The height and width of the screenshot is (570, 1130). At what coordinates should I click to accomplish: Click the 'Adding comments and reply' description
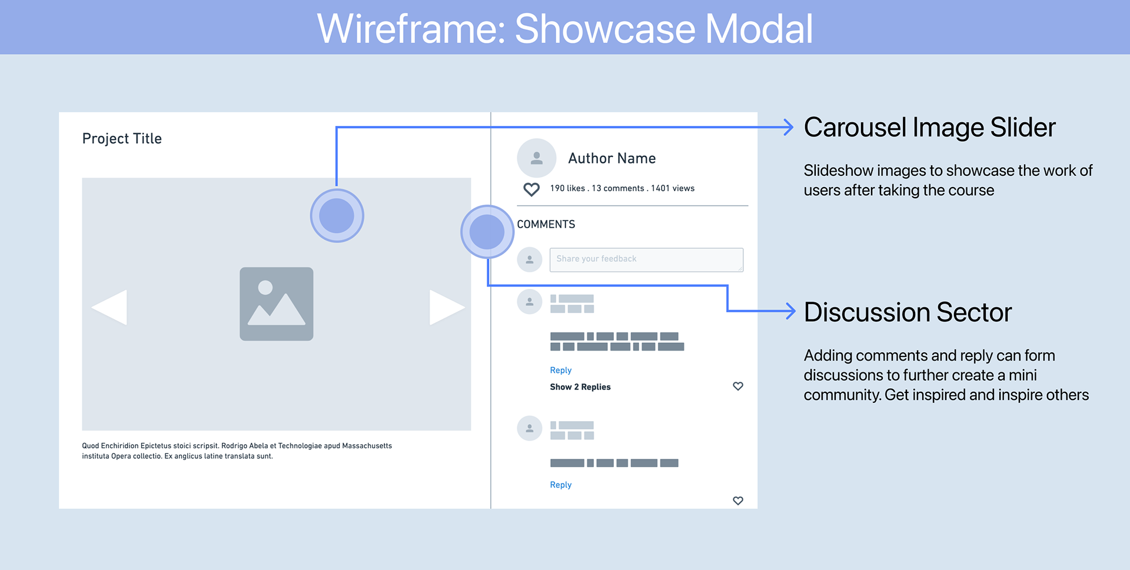946,375
